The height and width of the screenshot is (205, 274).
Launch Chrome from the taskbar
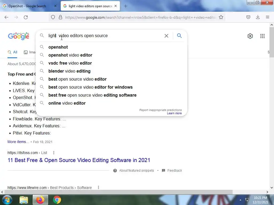point(57,200)
